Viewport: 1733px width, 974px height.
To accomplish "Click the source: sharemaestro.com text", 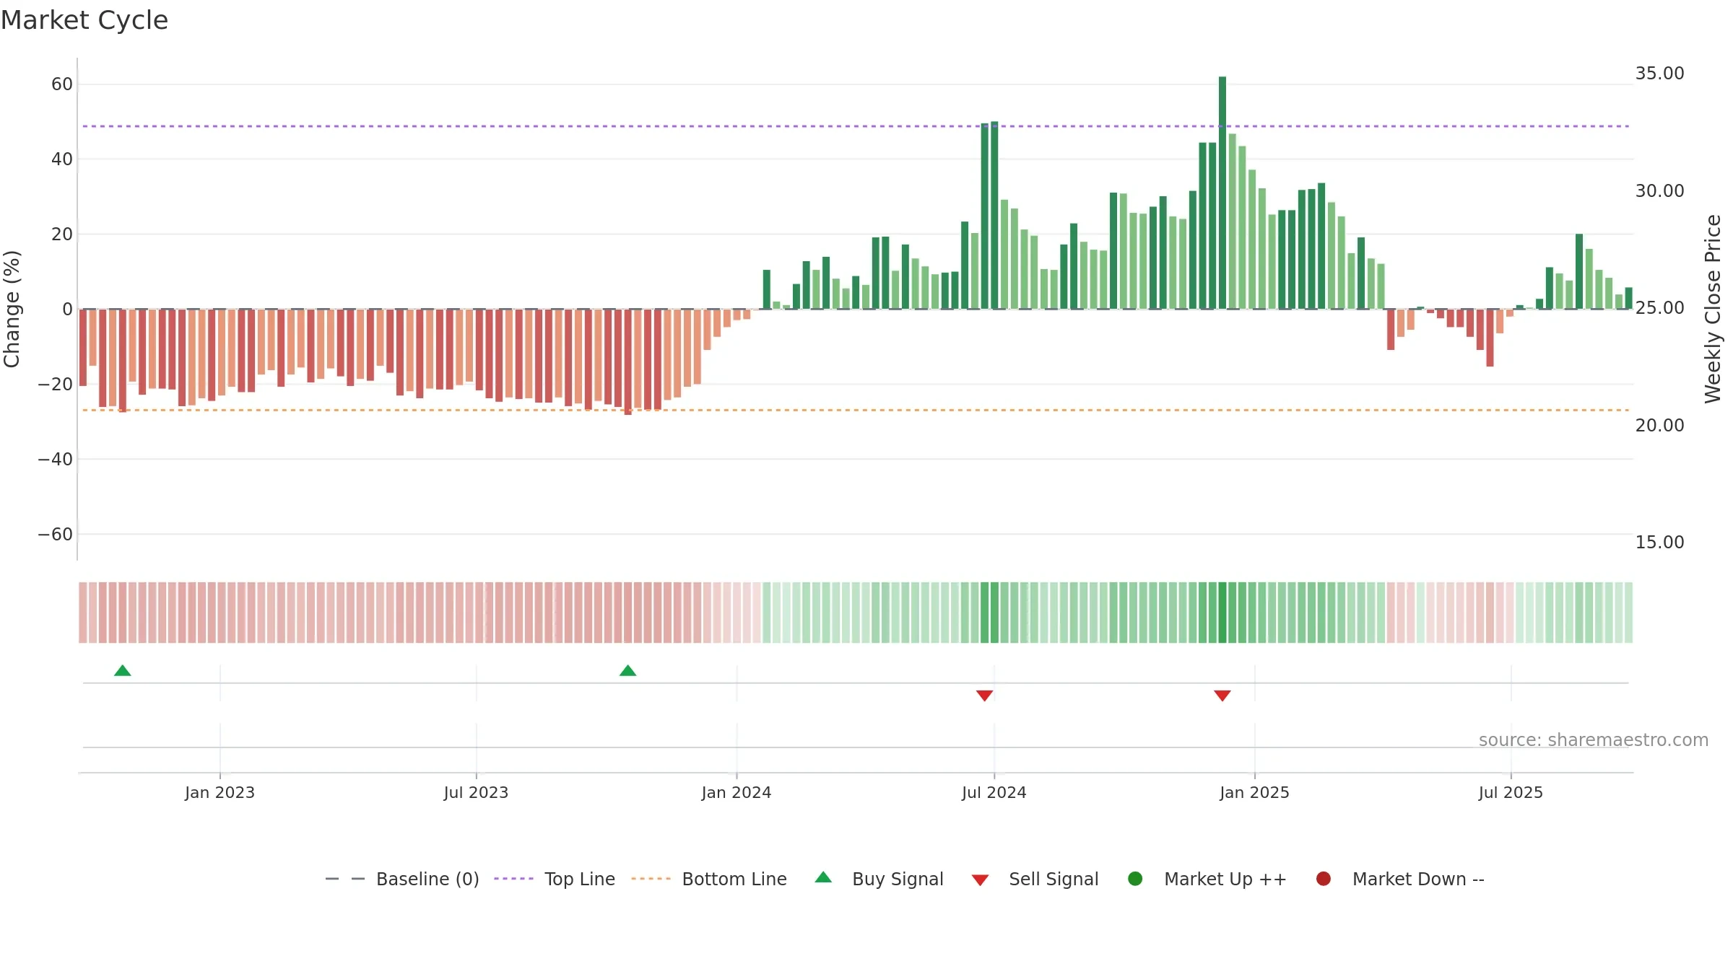I will click(x=1594, y=740).
